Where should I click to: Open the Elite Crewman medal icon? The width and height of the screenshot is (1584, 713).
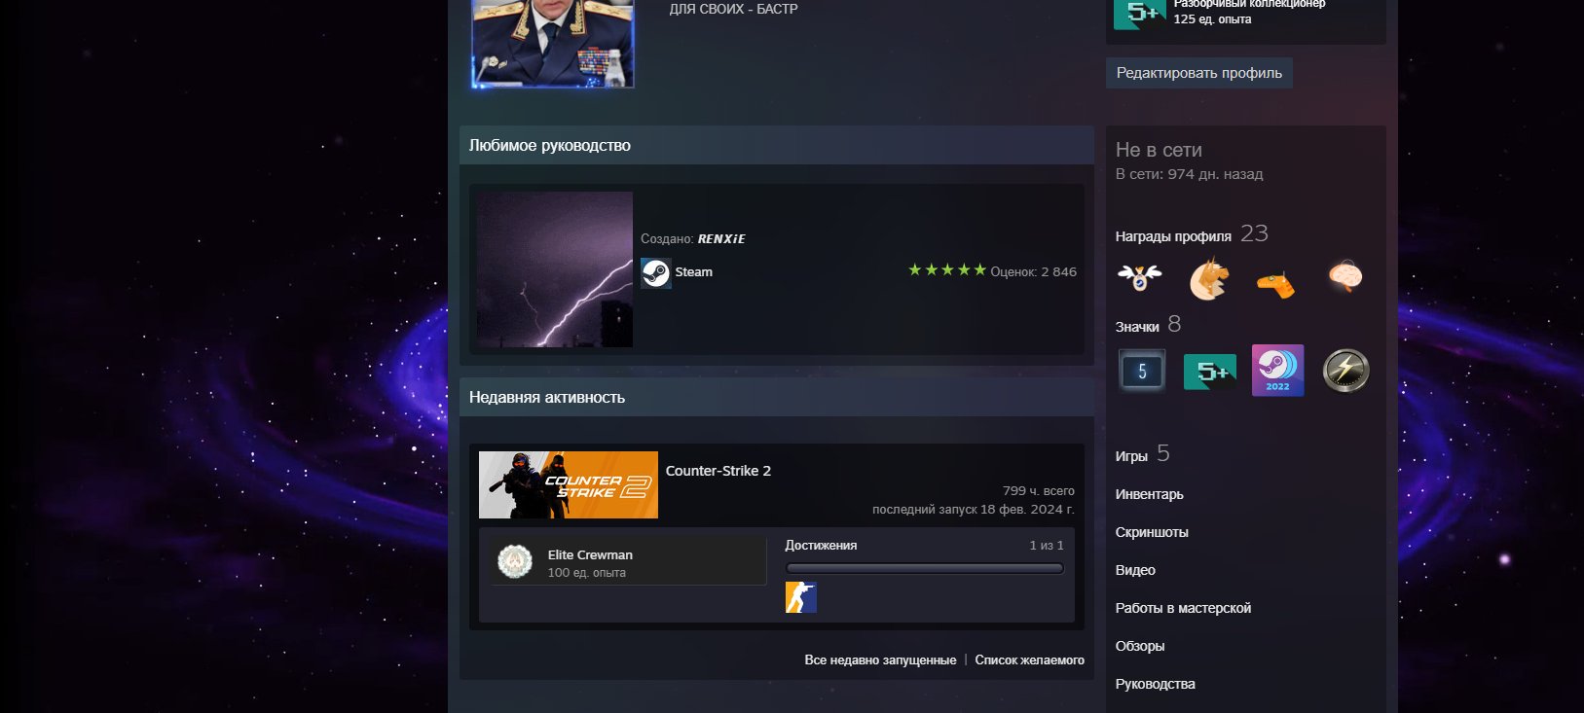coord(515,561)
